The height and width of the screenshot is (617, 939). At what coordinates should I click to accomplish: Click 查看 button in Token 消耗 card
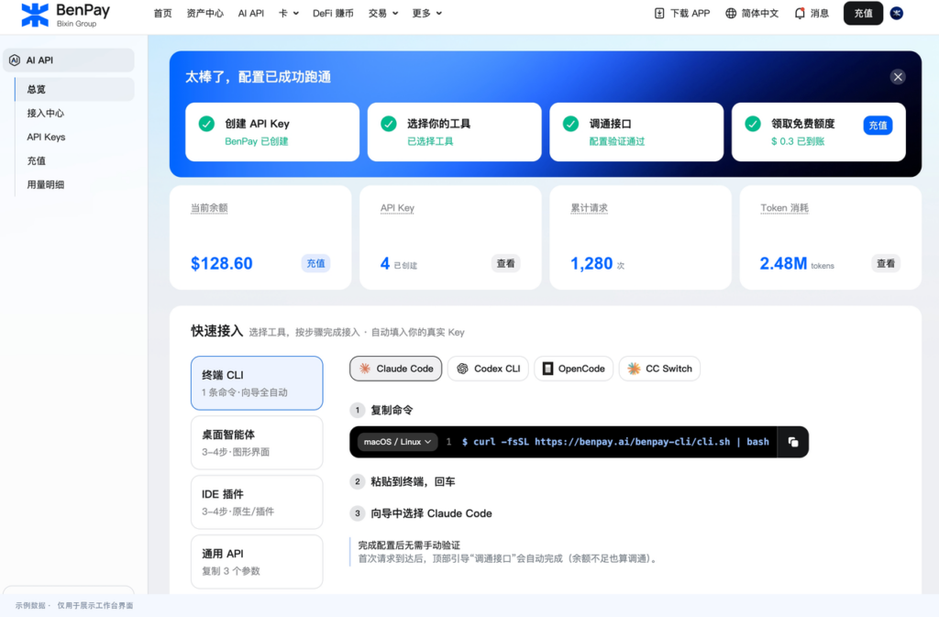click(x=886, y=263)
